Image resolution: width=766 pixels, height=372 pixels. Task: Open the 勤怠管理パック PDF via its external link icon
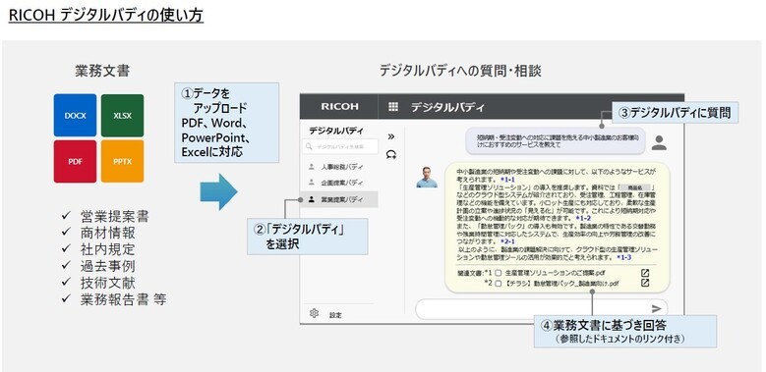coord(645,283)
